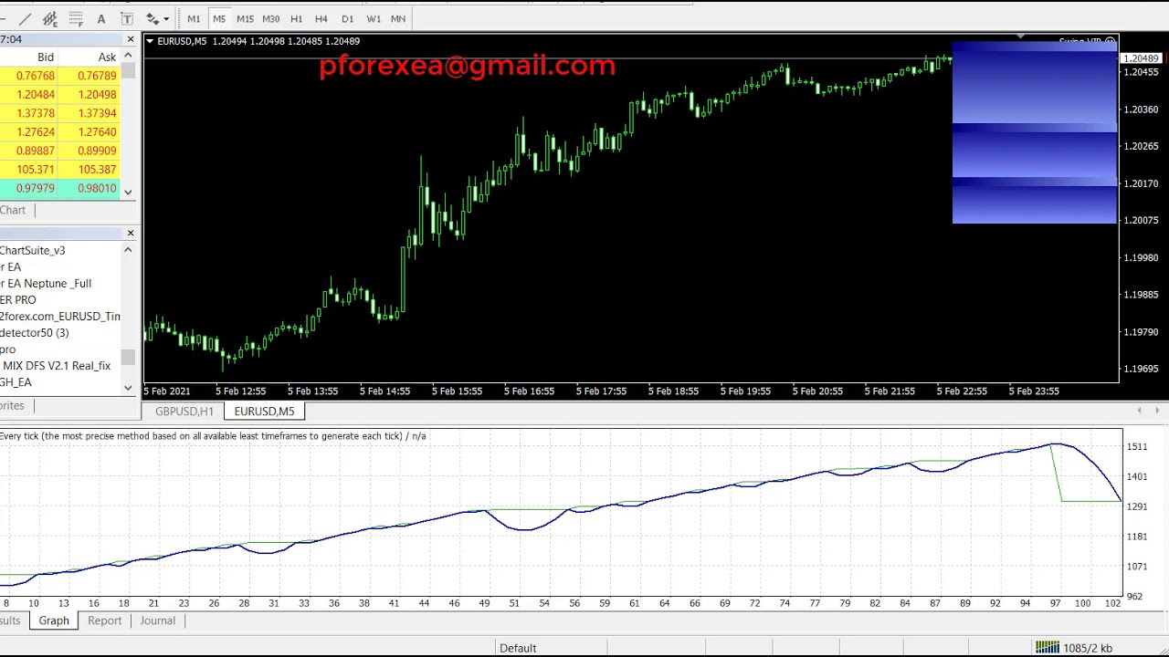The image size is (1169, 657).
Task: Select ChartSuite_v3 in Navigator
Action: 33,250
